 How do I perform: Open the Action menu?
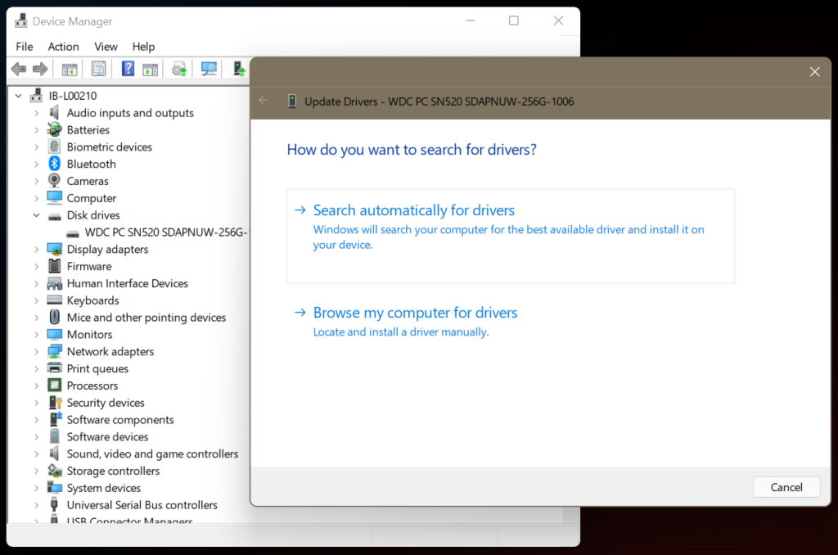pos(63,47)
